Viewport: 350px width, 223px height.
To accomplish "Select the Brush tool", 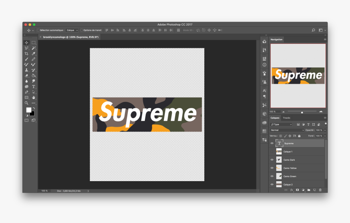I will (26, 59).
